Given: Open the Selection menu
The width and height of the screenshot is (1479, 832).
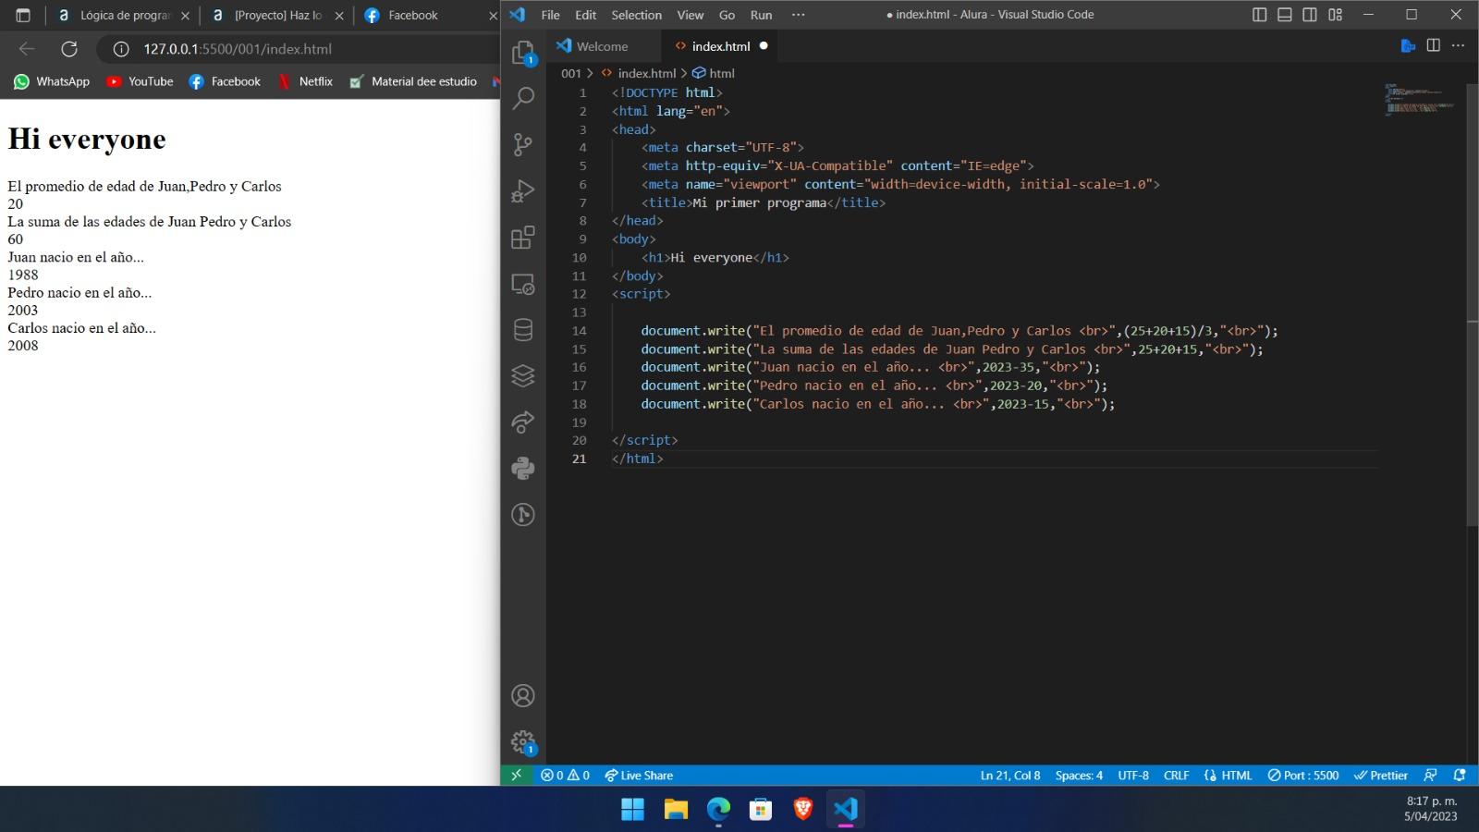Looking at the screenshot, I should 636,15.
